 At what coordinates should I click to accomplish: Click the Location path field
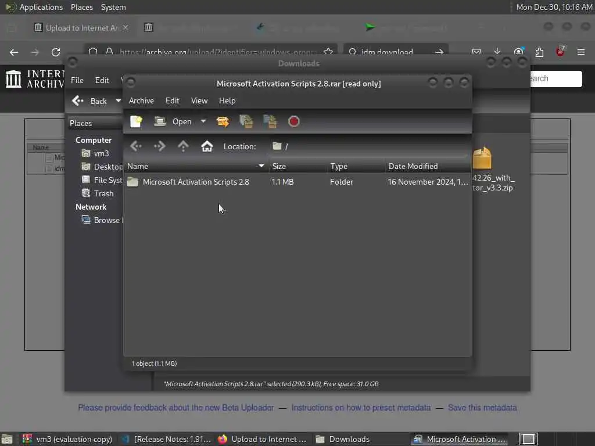pos(368,146)
